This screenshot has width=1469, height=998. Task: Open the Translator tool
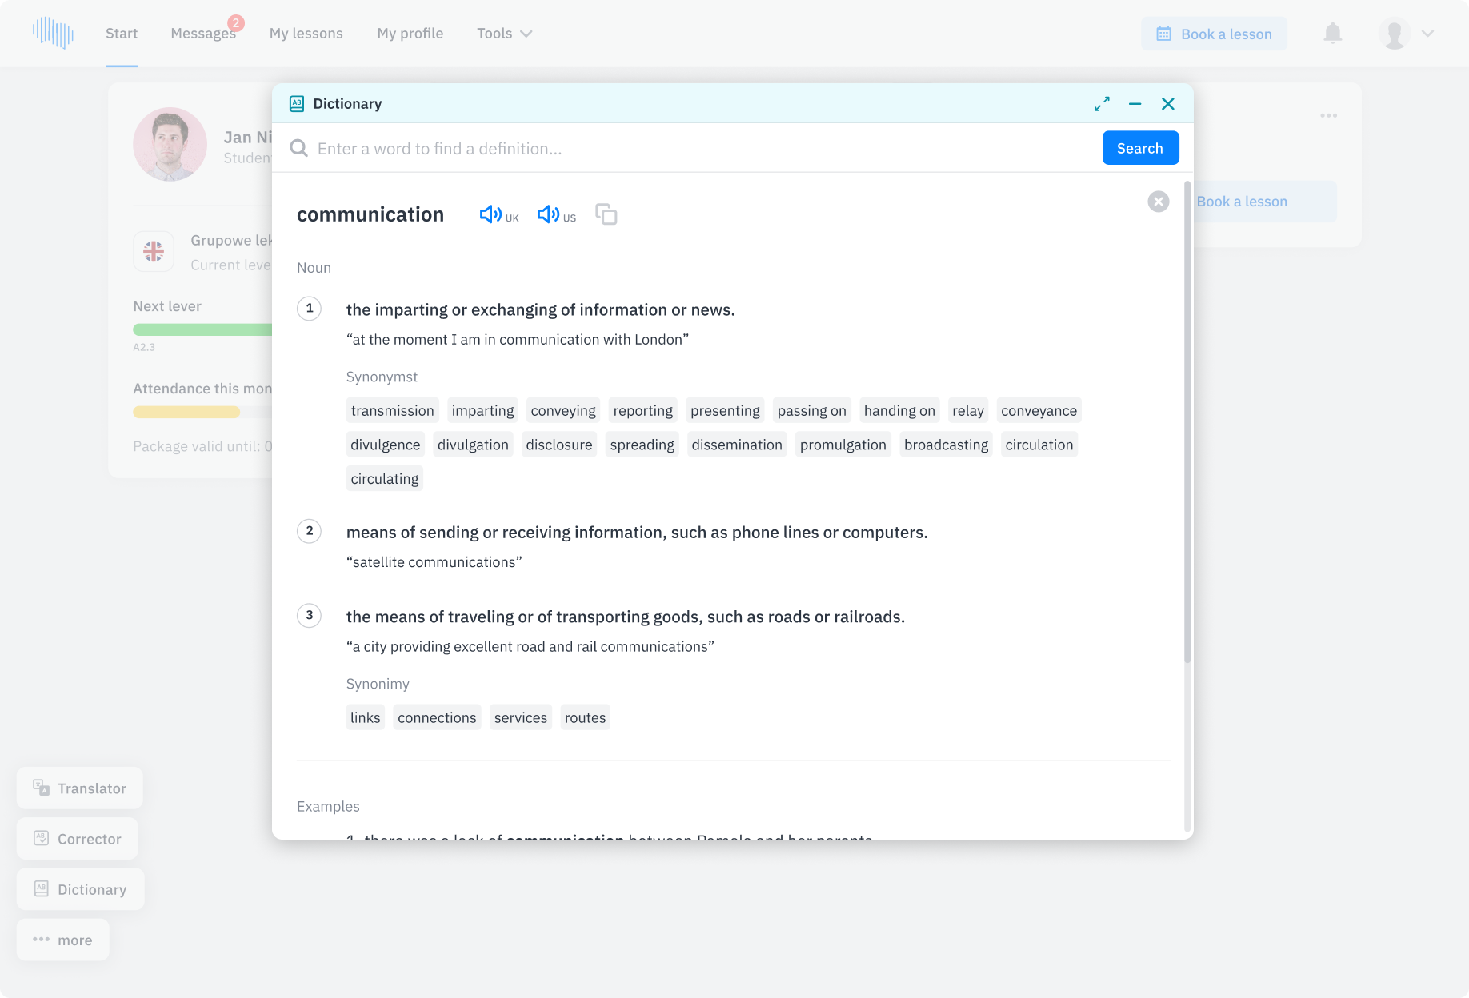pyautogui.click(x=80, y=788)
